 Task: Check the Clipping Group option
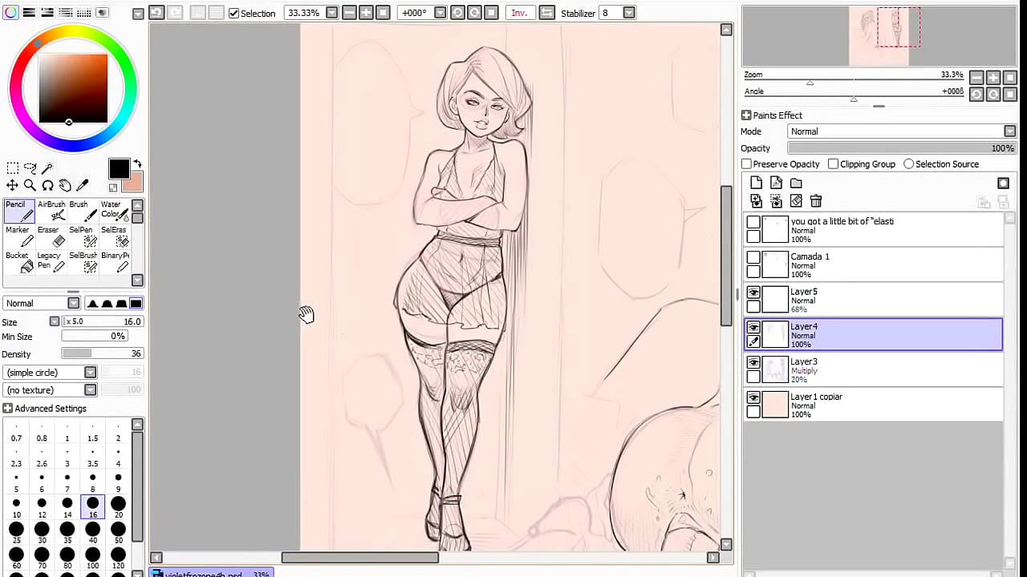tap(833, 163)
